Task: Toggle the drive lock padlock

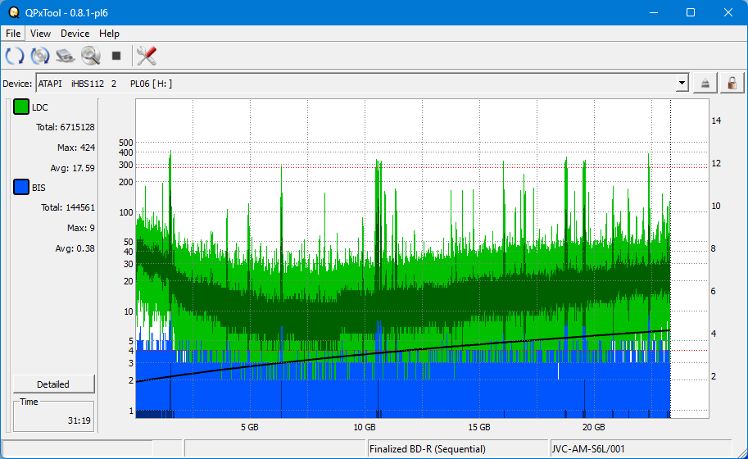Action: click(x=731, y=83)
